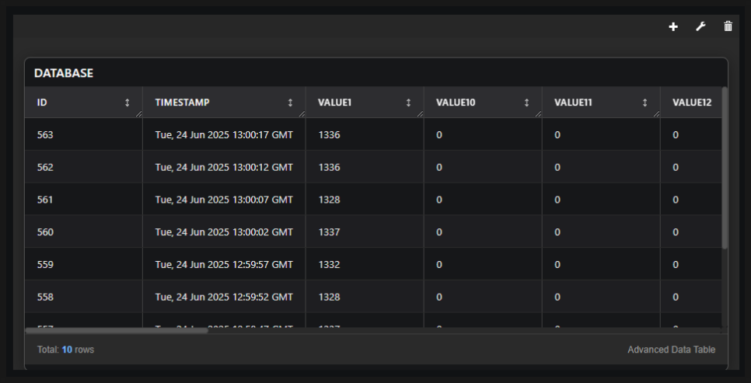Click VALUE10 cell in row 560
Screen dimensions: 751x383
(x=484, y=232)
